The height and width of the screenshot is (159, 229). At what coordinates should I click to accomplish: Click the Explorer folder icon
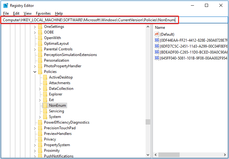(45, 94)
